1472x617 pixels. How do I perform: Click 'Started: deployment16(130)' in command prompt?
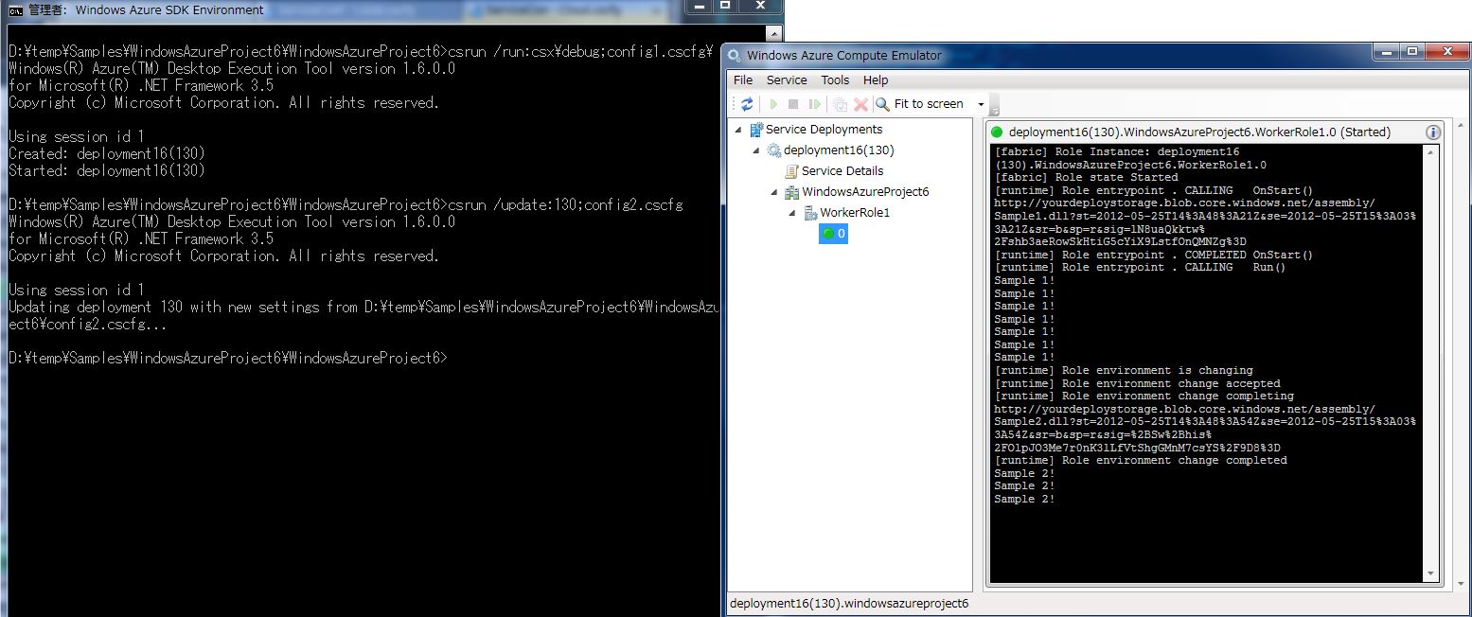(x=107, y=170)
